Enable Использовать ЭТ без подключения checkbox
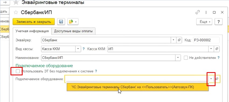This screenshot has width=229, height=102. point(18,71)
